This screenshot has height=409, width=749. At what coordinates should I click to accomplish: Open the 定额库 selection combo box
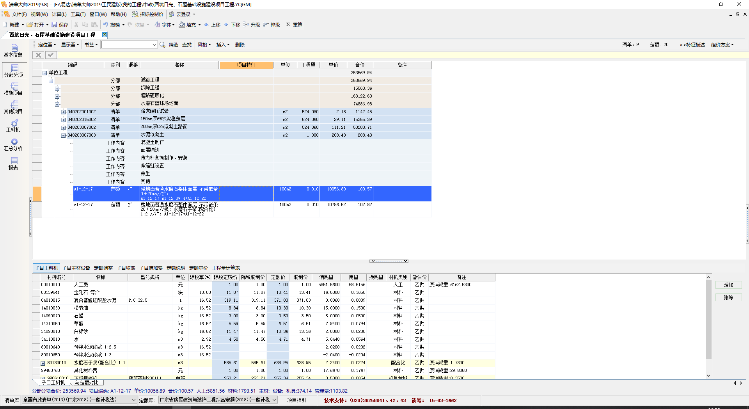click(x=218, y=400)
